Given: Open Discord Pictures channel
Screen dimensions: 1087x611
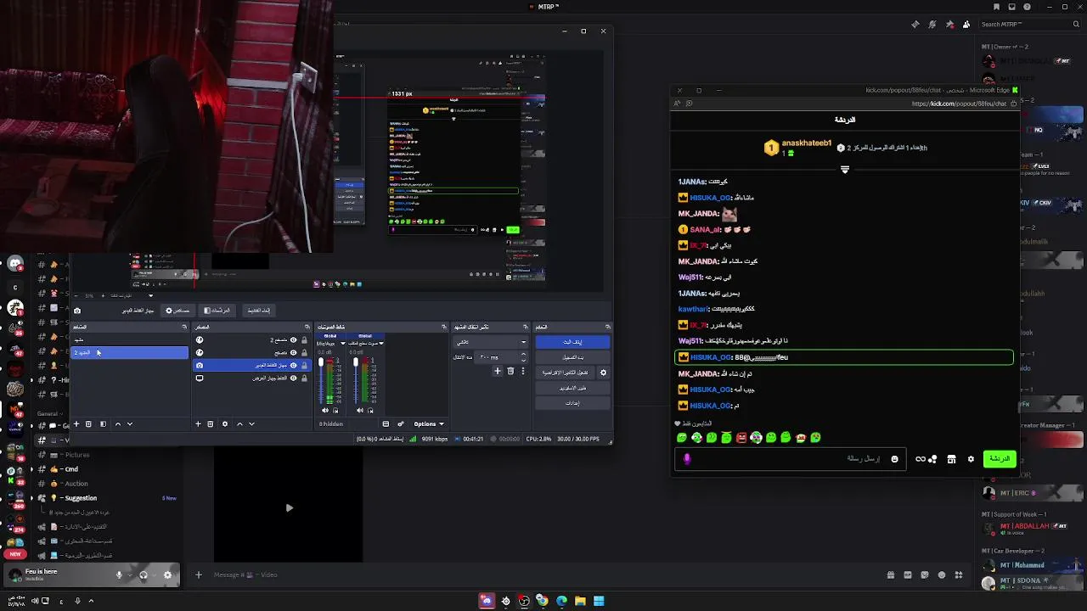Looking at the screenshot, I should (x=76, y=455).
